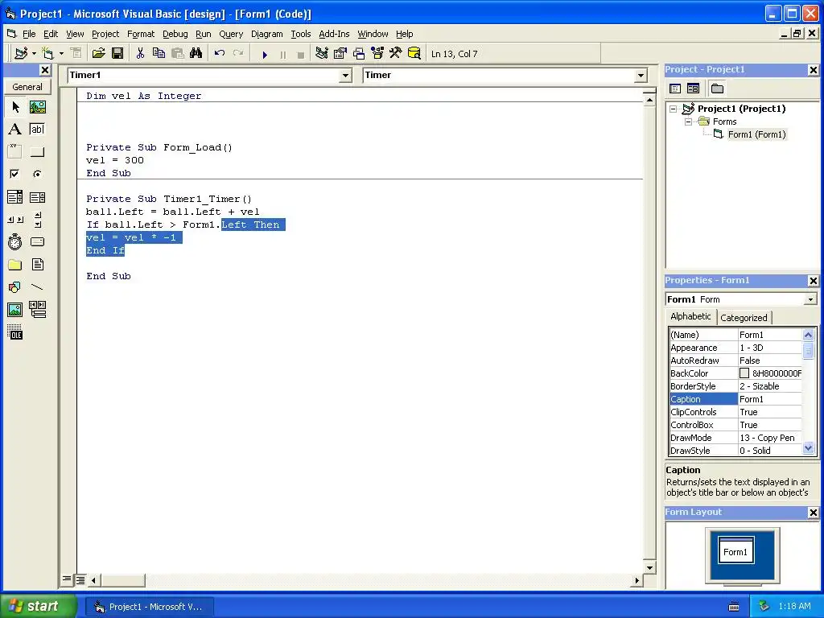
Task: Click View Code icon in Project panel
Action: point(675,89)
